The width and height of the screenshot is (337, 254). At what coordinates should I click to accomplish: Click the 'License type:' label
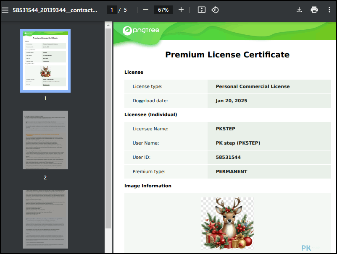[147, 86]
